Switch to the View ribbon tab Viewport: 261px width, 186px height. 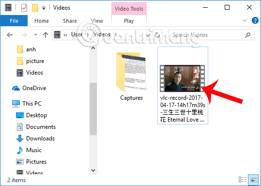click(x=97, y=21)
